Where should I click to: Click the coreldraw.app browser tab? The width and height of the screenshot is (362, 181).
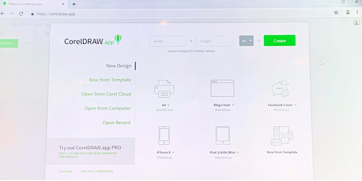pyautogui.click(x=33, y=4)
